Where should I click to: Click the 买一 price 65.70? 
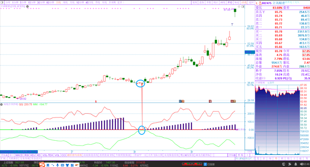pyautogui.click(x=279, y=31)
